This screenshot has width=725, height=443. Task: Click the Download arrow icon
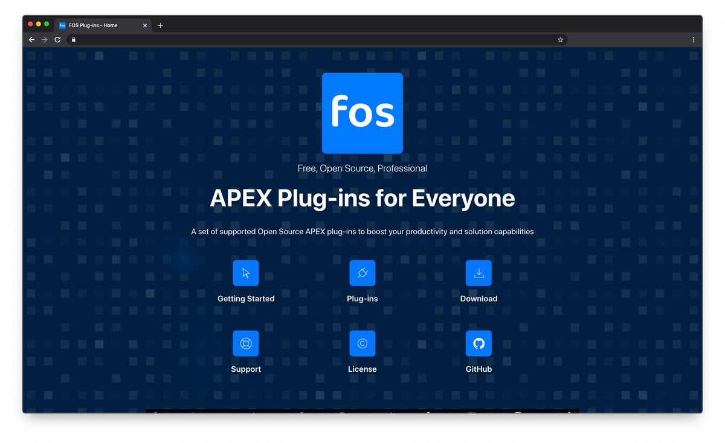tap(478, 273)
